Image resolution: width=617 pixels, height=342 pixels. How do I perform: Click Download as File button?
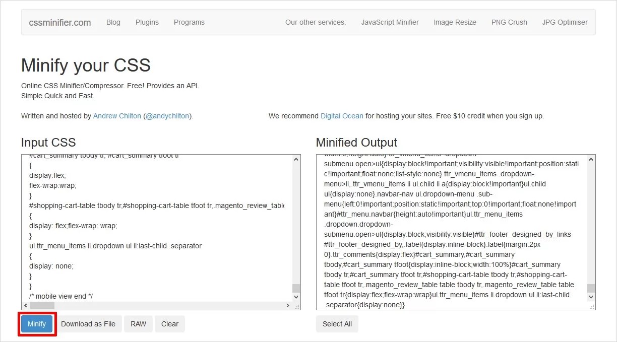click(x=89, y=324)
